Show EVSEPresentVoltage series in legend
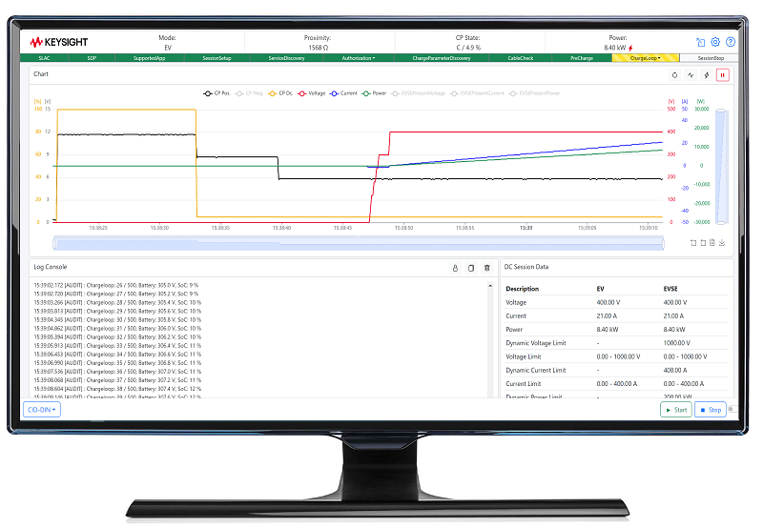This screenshot has height=528, width=763. pyautogui.click(x=419, y=93)
